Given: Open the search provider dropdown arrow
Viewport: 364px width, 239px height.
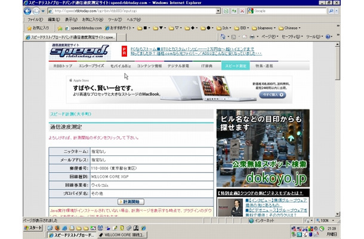Looking at the screenshot, I should coord(337,11).
